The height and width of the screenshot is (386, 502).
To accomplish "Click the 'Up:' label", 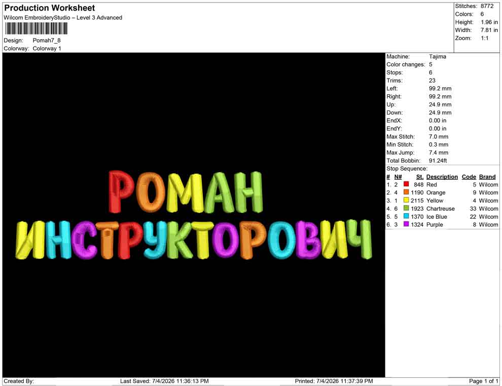I will pos(391,104).
